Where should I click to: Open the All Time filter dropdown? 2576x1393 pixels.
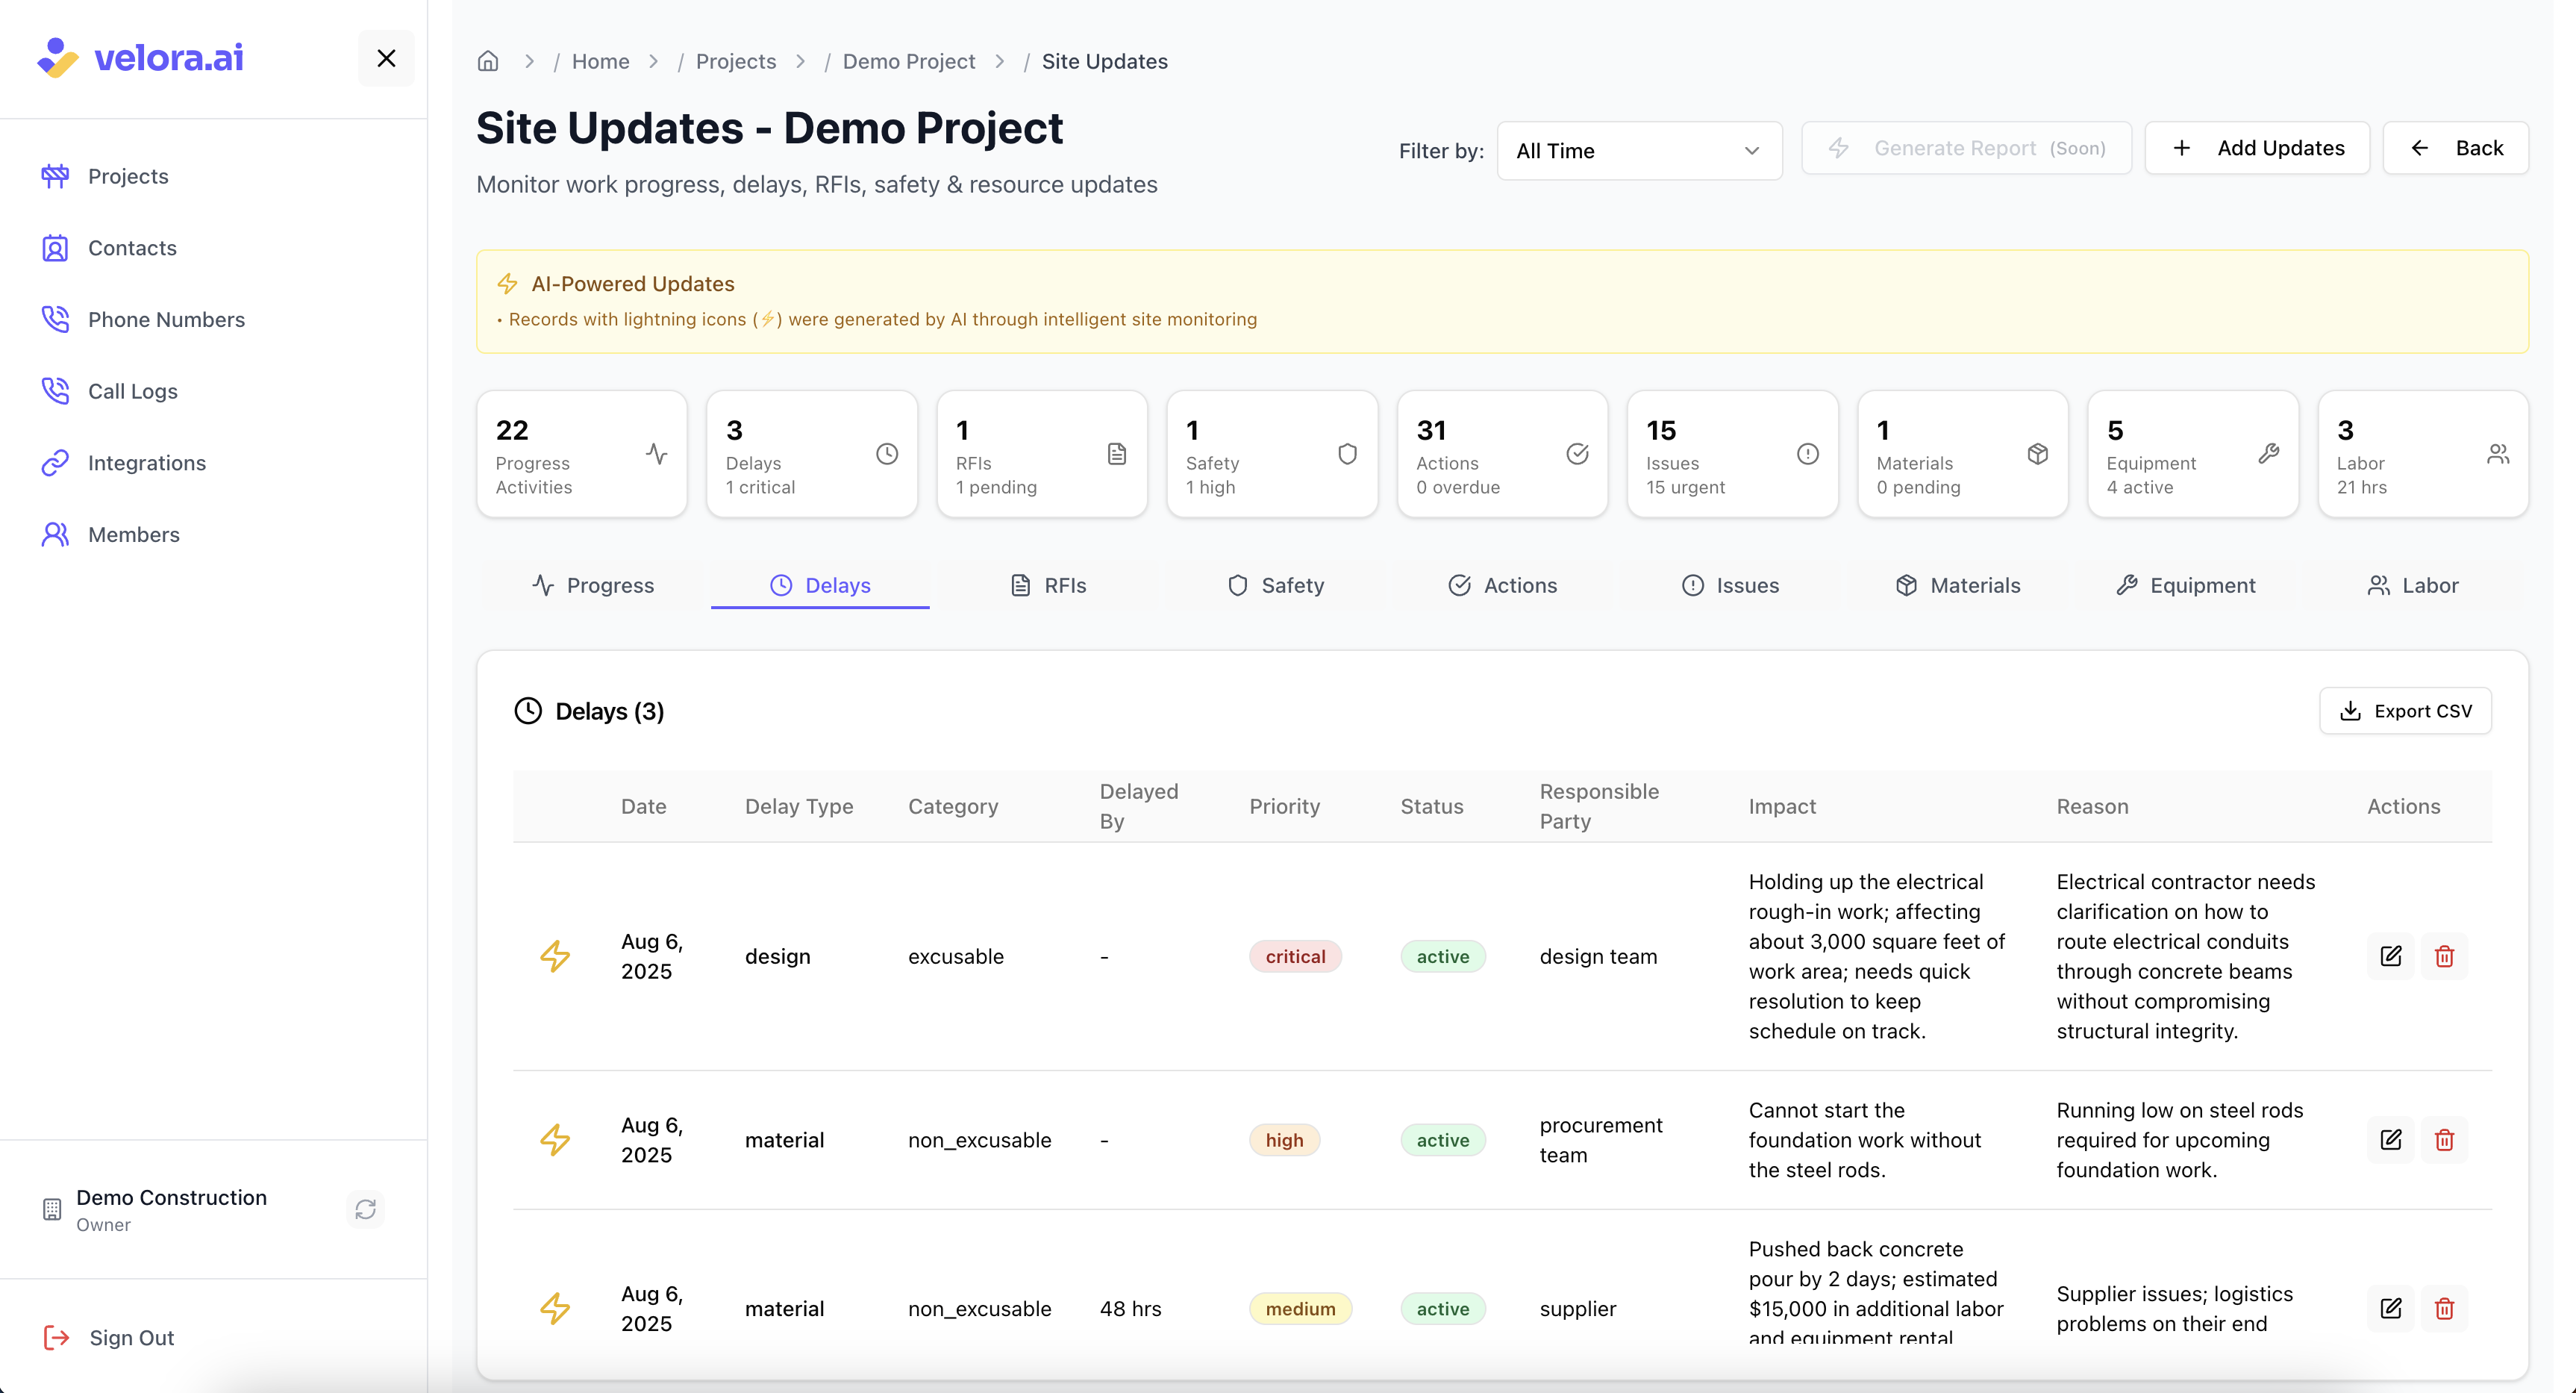pos(1640,151)
